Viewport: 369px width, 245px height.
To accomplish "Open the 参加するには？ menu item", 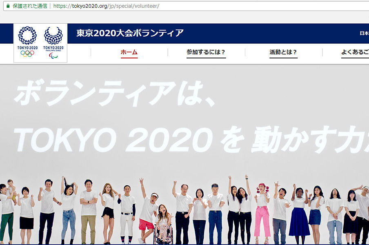I will [x=206, y=52].
